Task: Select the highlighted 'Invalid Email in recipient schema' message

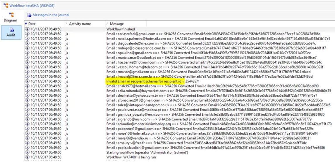Action: coord(145,81)
